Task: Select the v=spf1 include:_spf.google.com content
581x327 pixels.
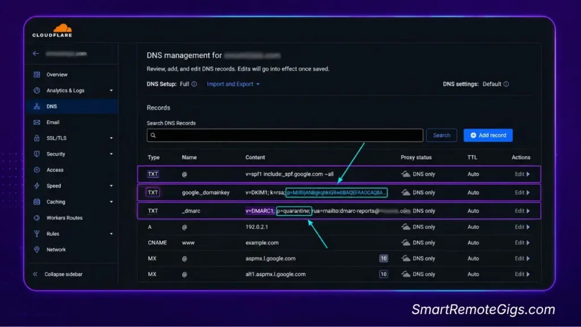Action: (289, 174)
